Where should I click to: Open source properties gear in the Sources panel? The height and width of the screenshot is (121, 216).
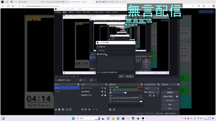(89, 110)
